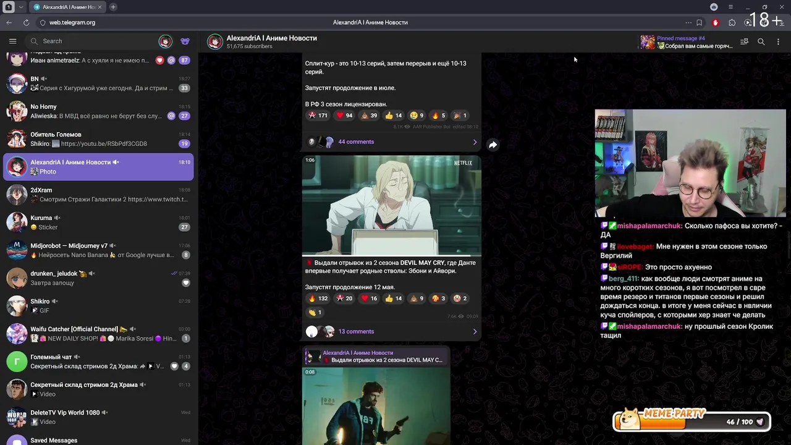Click unread badge 19 on Обитель Големов

pyautogui.click(x=184, y=143)
